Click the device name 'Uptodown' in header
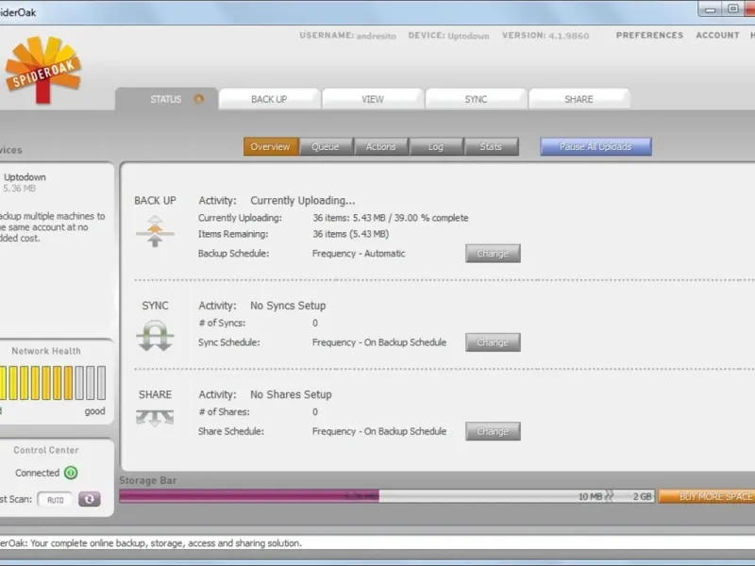755x566 pixels. coord(468,36)
